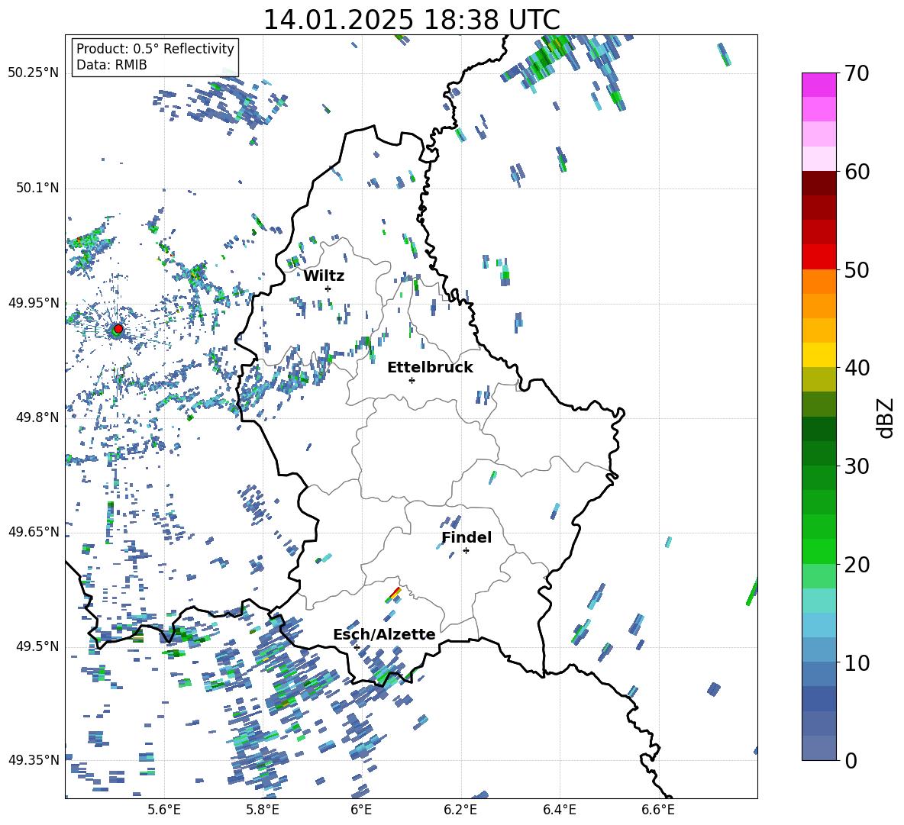The image size is (904, 825).
Task: Click the Esch/Alzette city label
Action: click(384, 634)
